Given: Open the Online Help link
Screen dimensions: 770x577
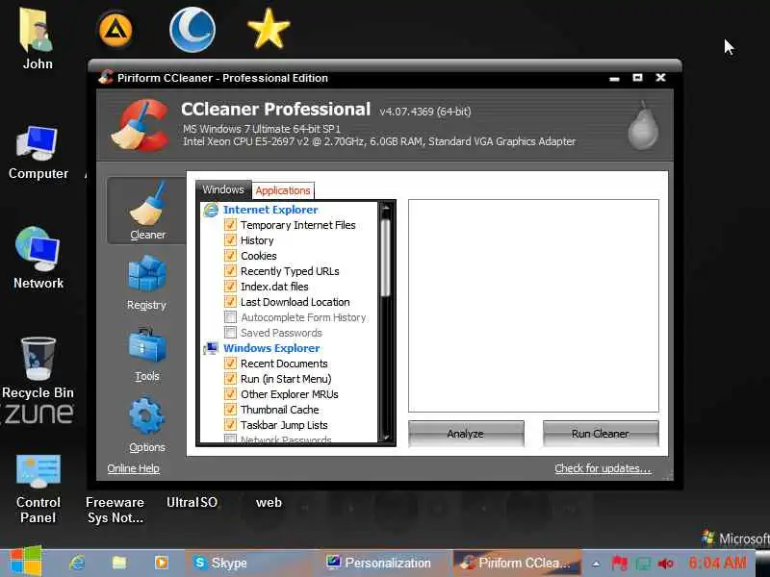Looking at the screenshot, I should click(x=134, y=468).
